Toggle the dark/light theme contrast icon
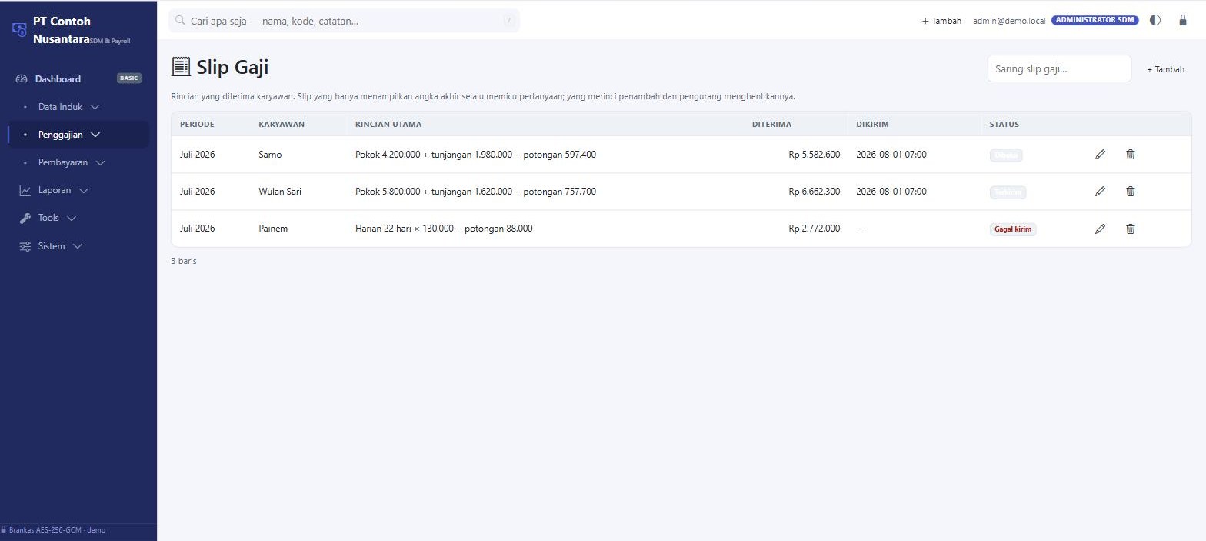This screenshot has width=1206, height=541. point(1154,21)
